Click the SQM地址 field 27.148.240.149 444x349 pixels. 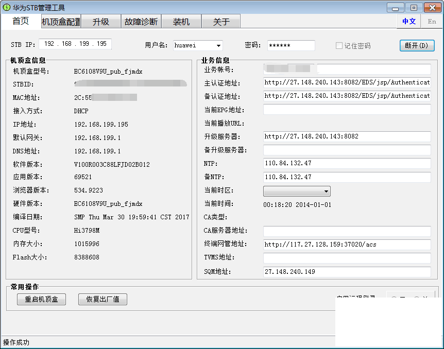tap(347, 272)
